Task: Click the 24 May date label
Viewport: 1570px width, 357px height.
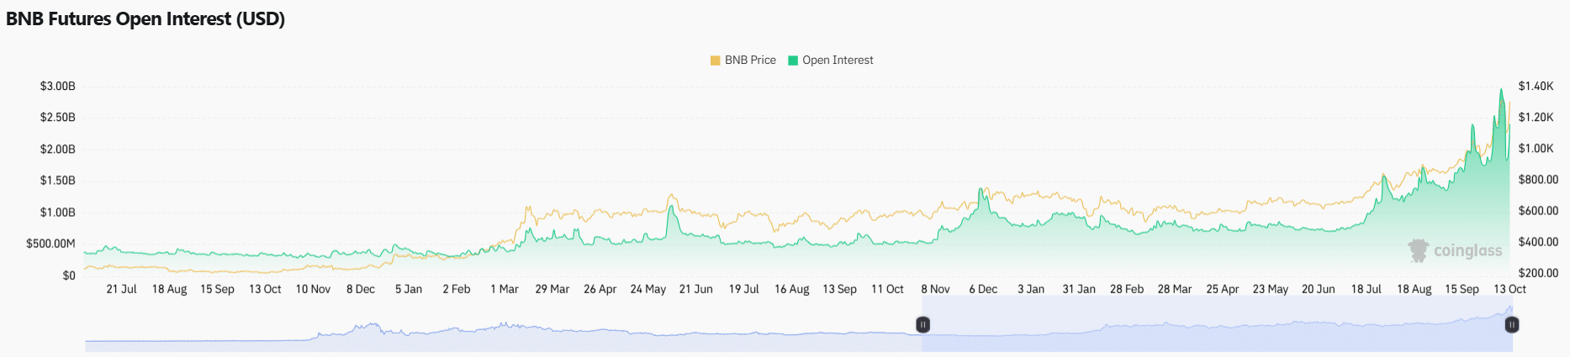Action: [x=648, y=289]
